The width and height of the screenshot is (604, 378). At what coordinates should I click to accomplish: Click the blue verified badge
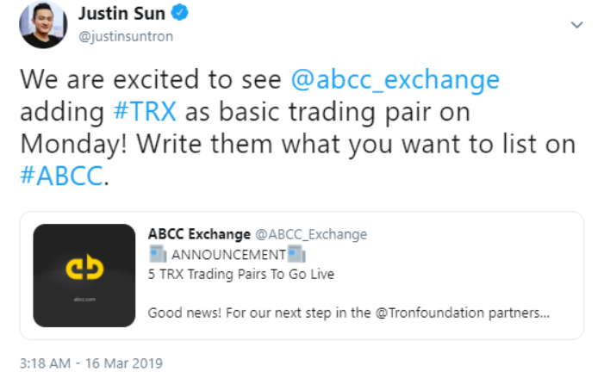179,13
